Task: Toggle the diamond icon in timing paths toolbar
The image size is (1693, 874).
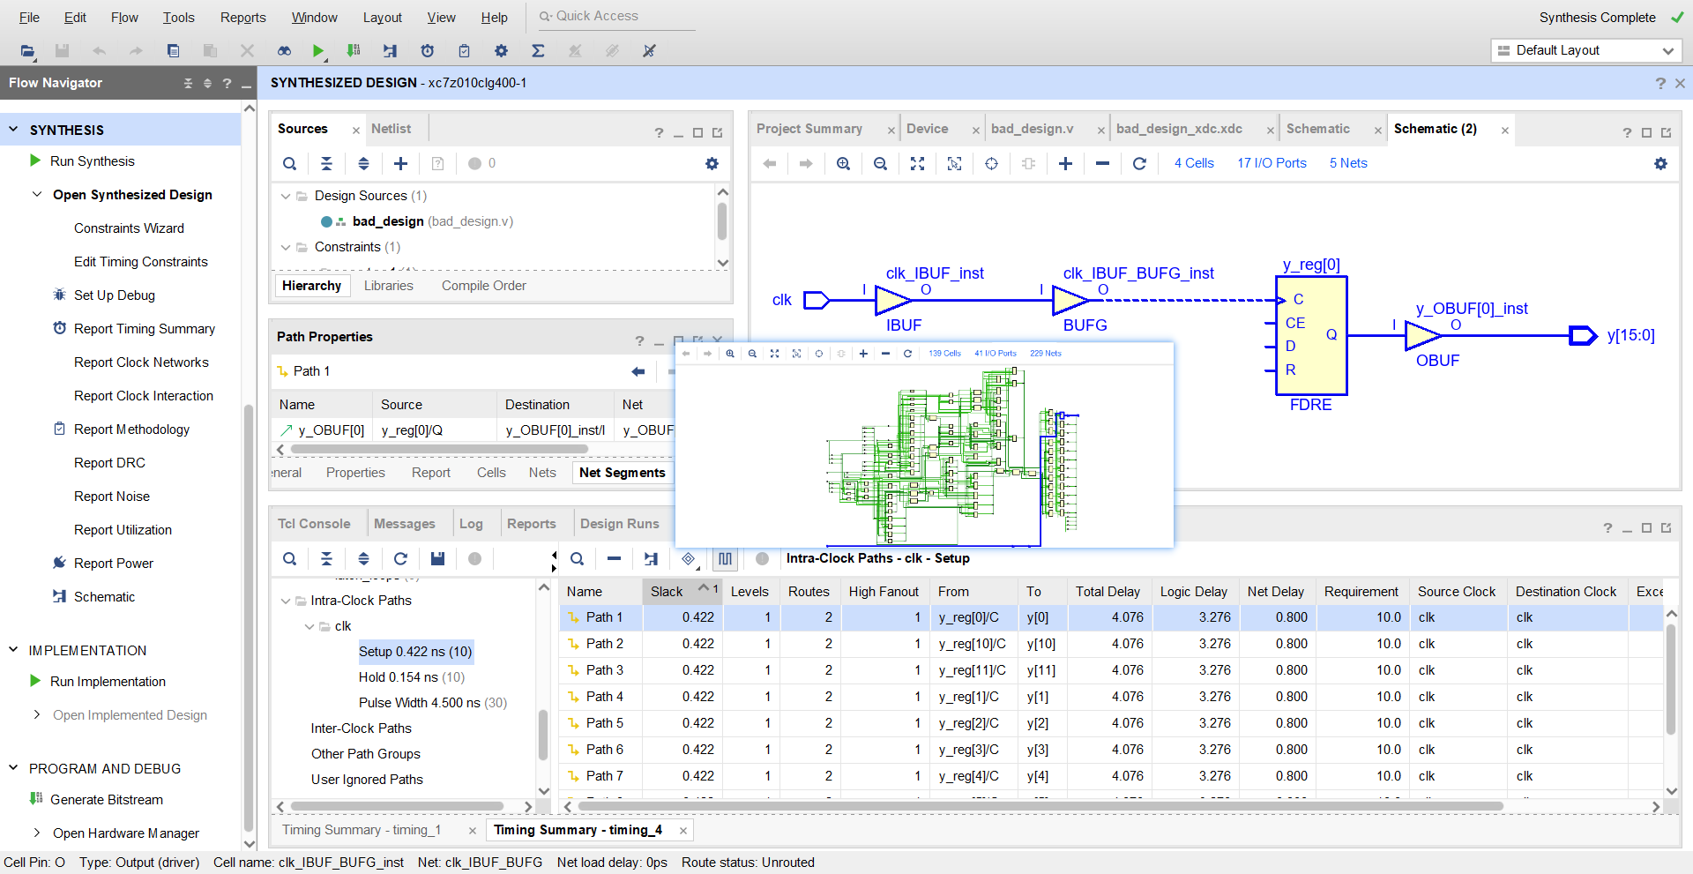Action: (x=688, y=558)
